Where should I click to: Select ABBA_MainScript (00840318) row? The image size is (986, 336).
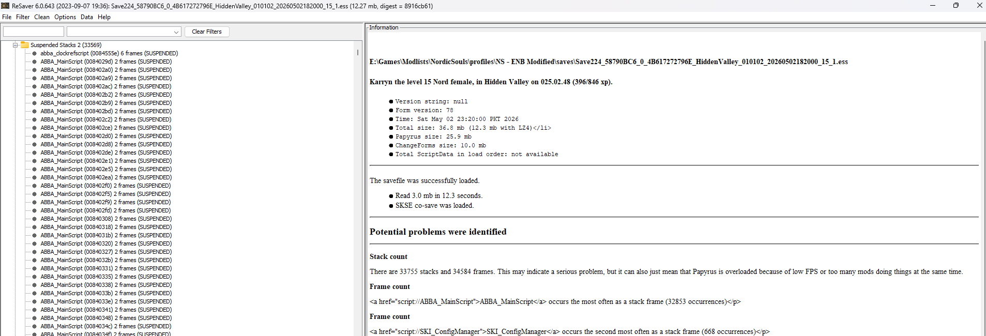[106, 227]
